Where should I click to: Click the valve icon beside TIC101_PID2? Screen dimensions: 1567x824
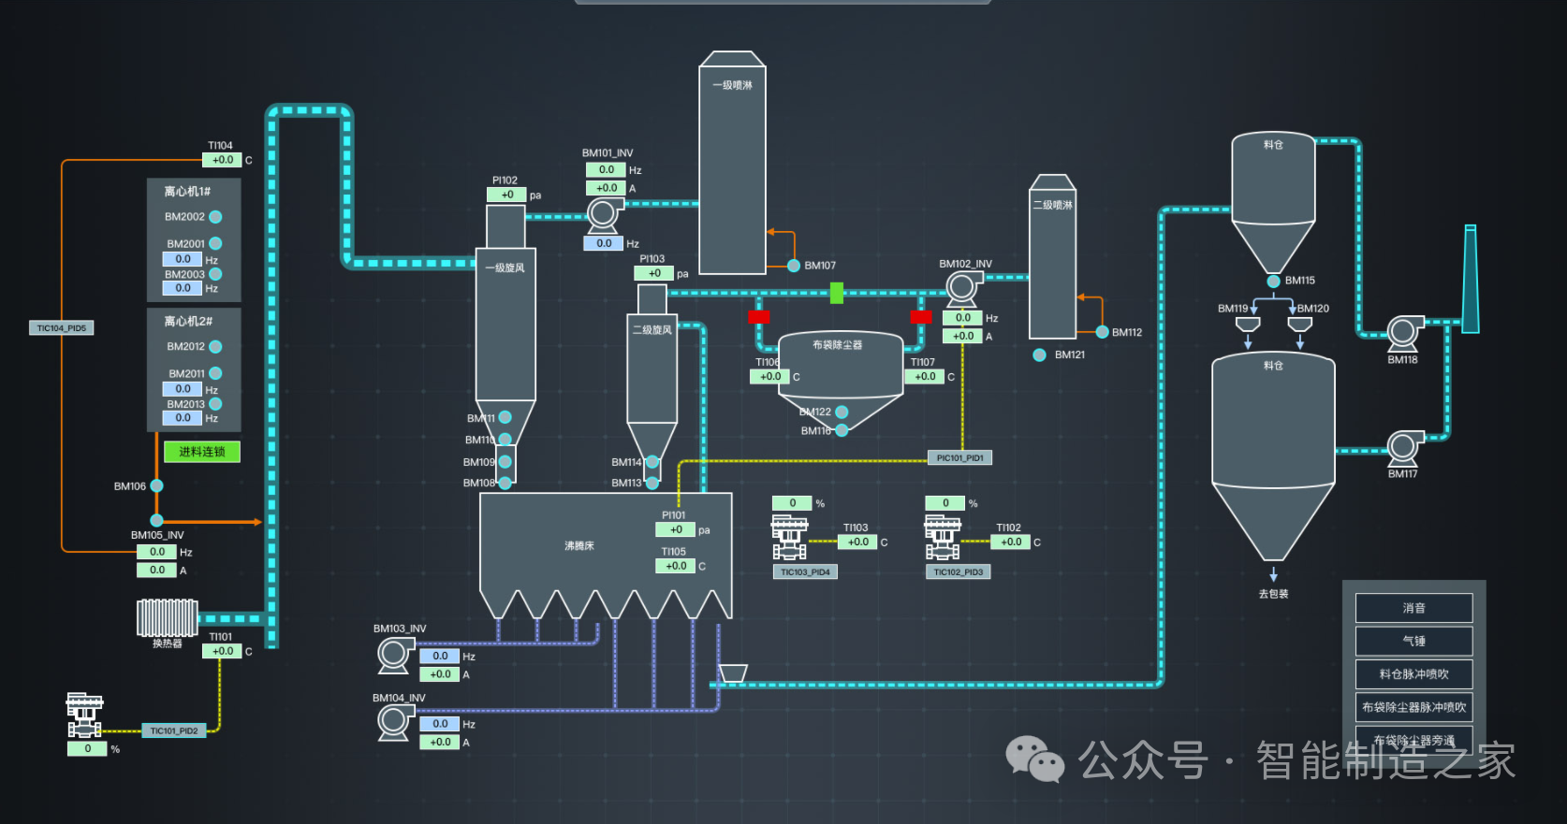84,716
